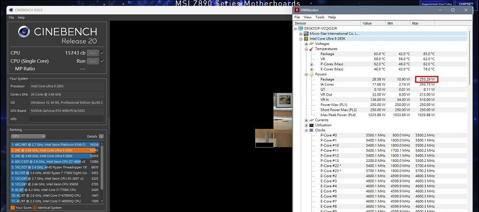Click Run button for CPU test
The height and width of the screenshot is (212, 479).
tap(93, 53)
